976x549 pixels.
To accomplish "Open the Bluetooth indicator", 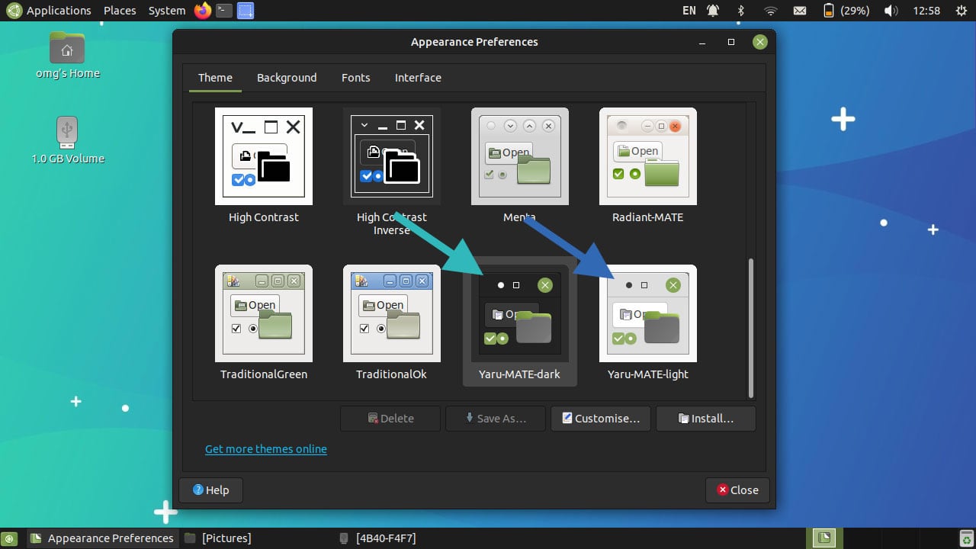I will (x=740, y=11).
